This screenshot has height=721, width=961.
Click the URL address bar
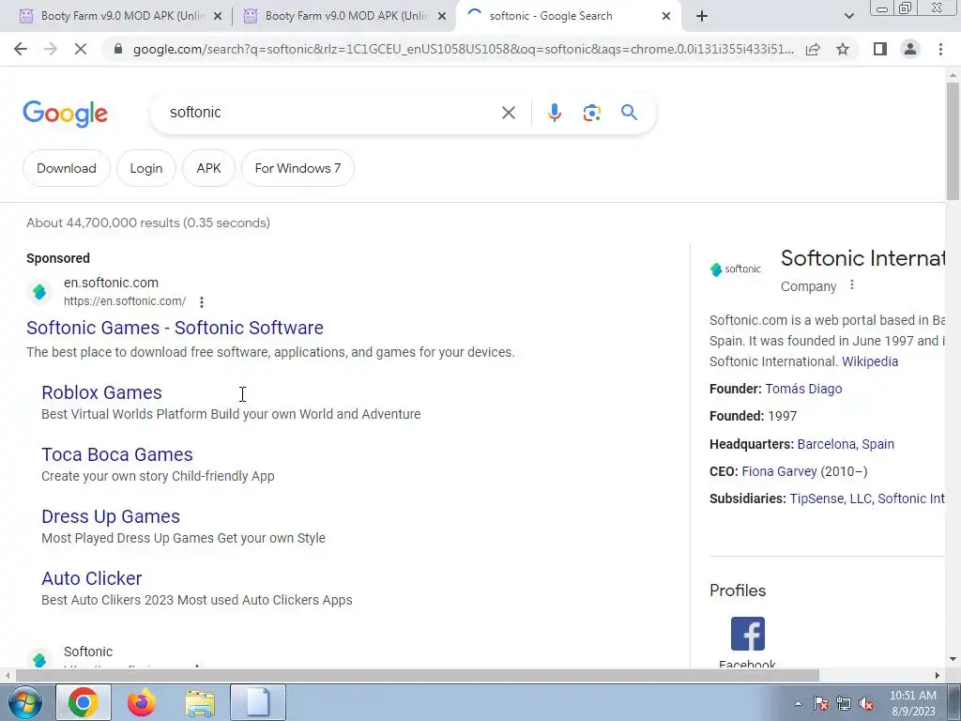(x=463, y=49)
